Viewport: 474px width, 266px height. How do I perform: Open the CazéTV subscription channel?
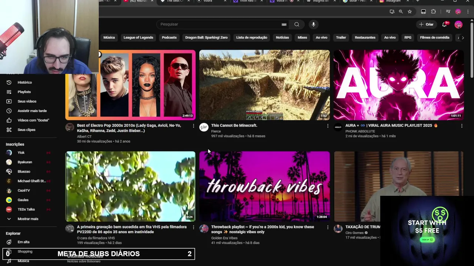point(23,191)
